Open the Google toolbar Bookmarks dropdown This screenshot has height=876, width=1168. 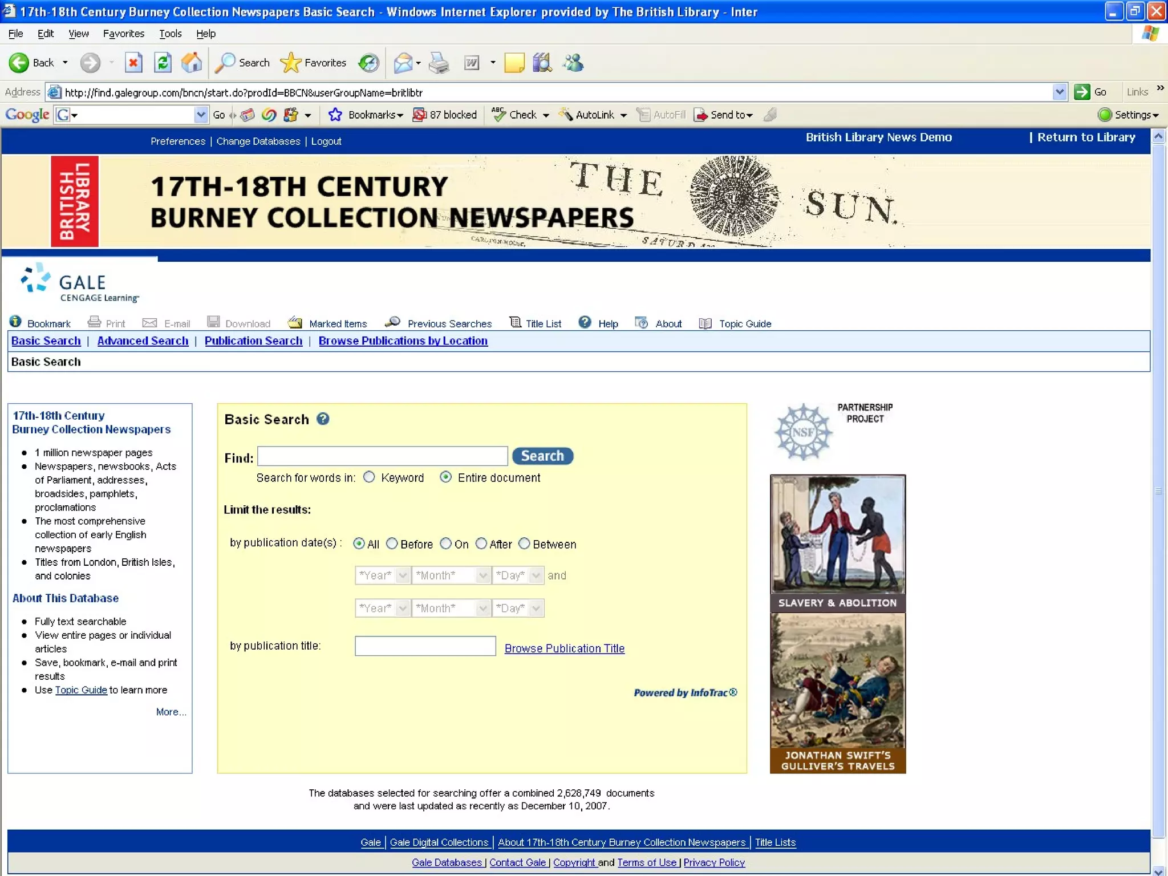[375, 115]
